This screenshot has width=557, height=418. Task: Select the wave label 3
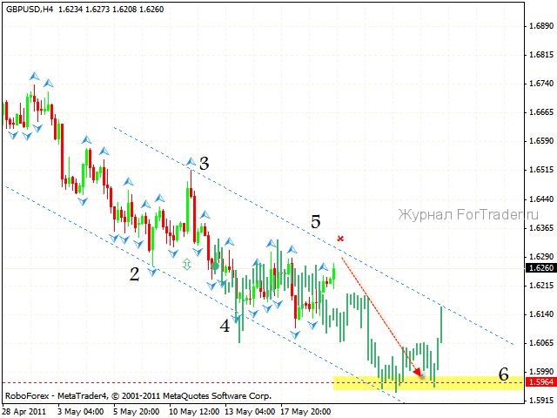204,163
